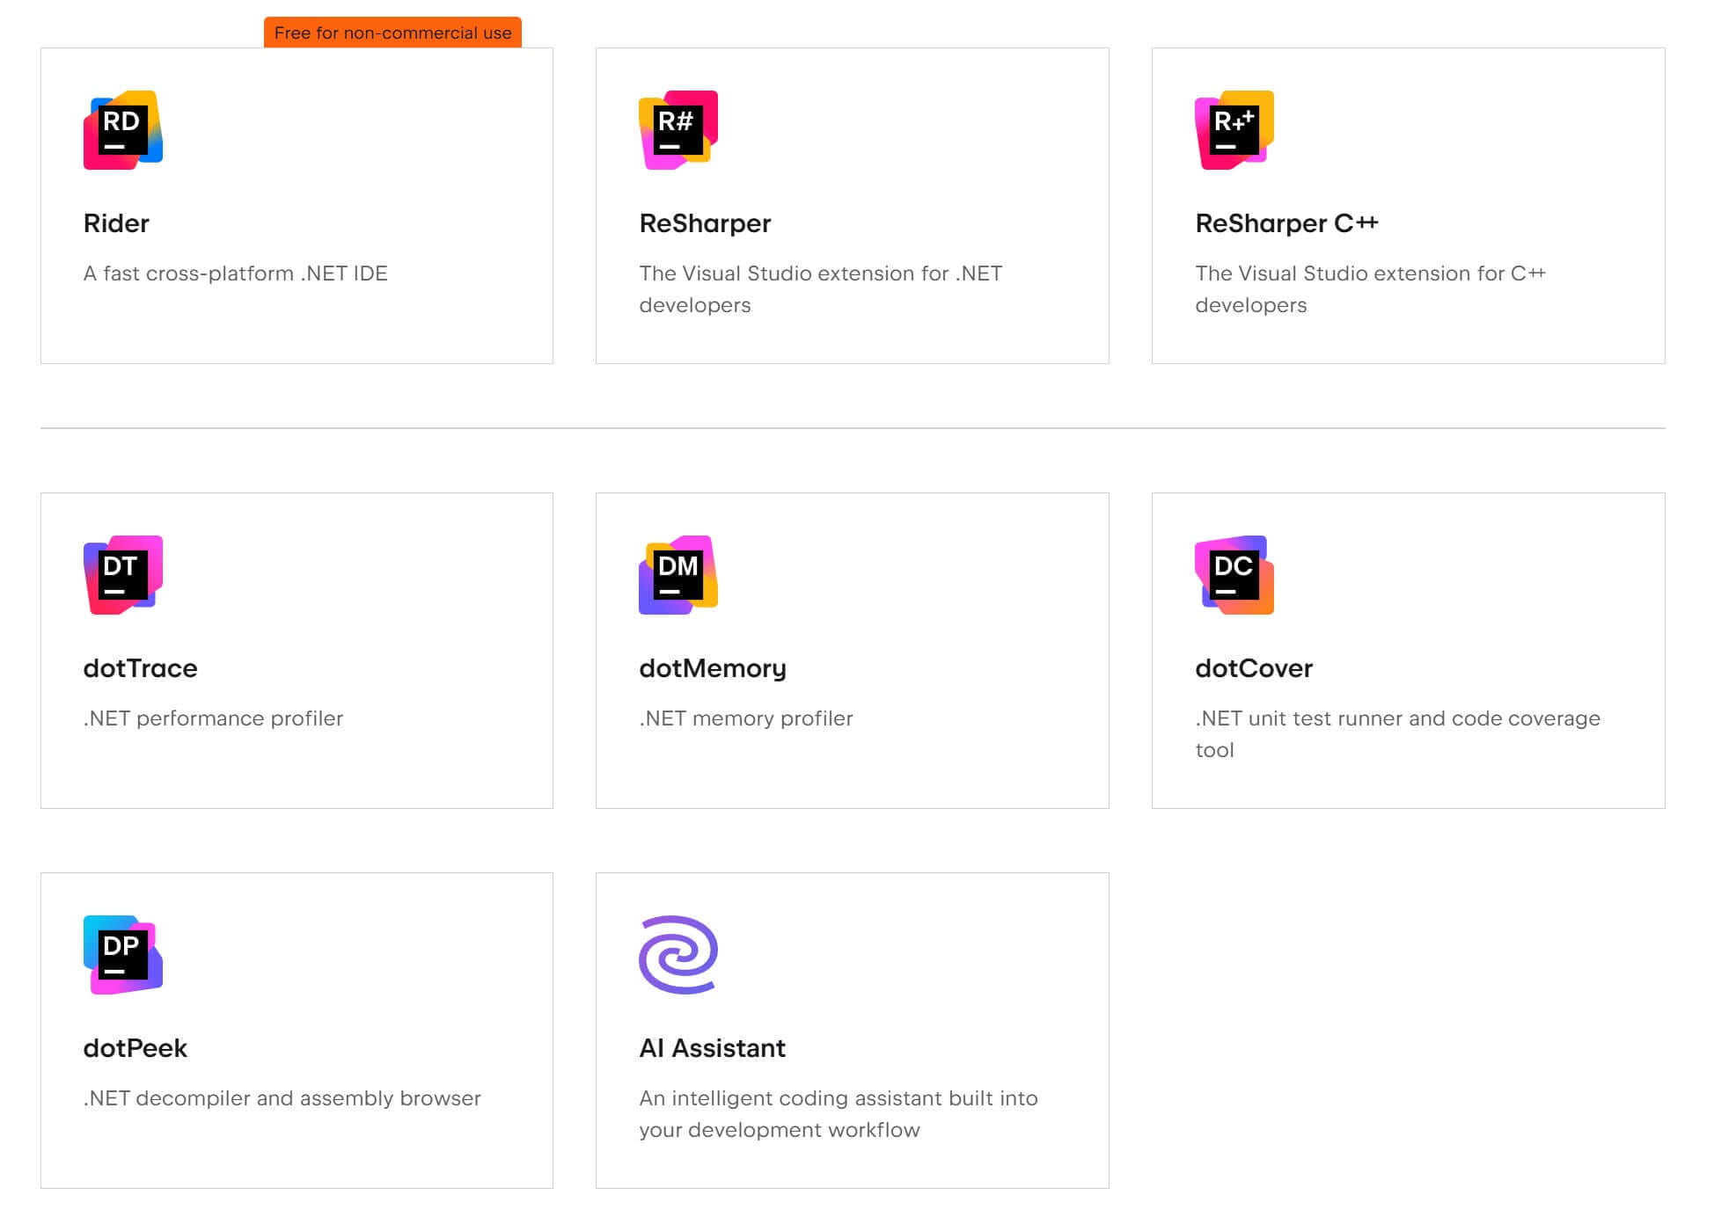The image size is (1714, 1217).
Task: Open the ReSharper C++ title link
Action: [x=1286, y=223]
